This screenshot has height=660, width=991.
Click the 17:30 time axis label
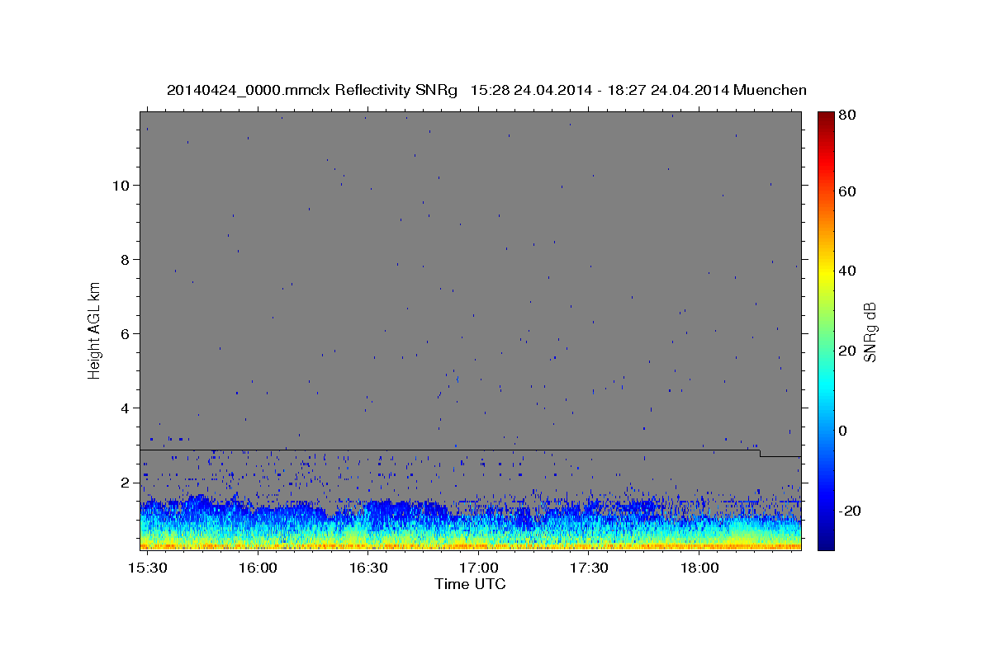click(589, 568)
